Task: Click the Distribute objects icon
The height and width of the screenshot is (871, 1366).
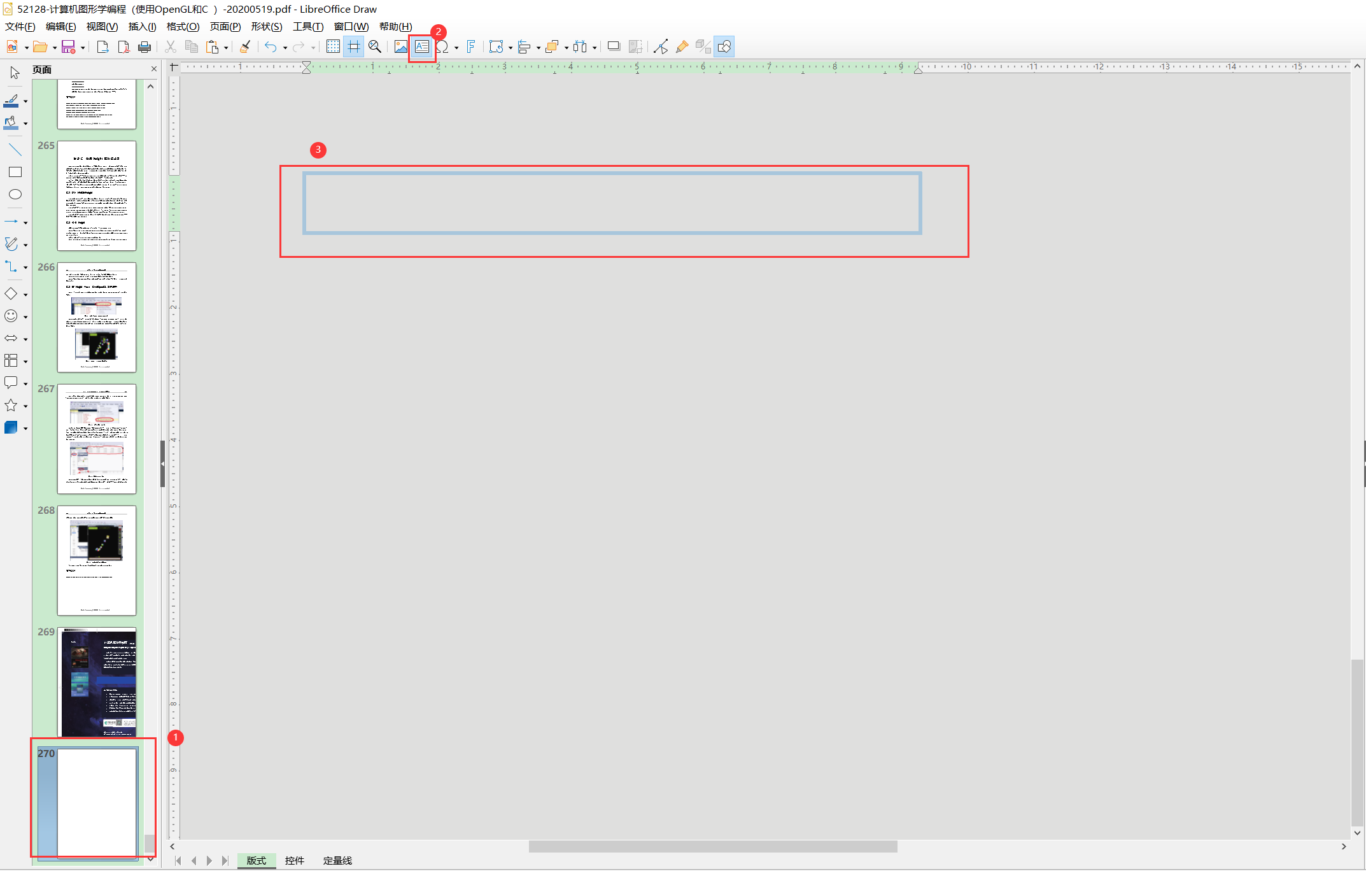Action: (x=581, y=46)
